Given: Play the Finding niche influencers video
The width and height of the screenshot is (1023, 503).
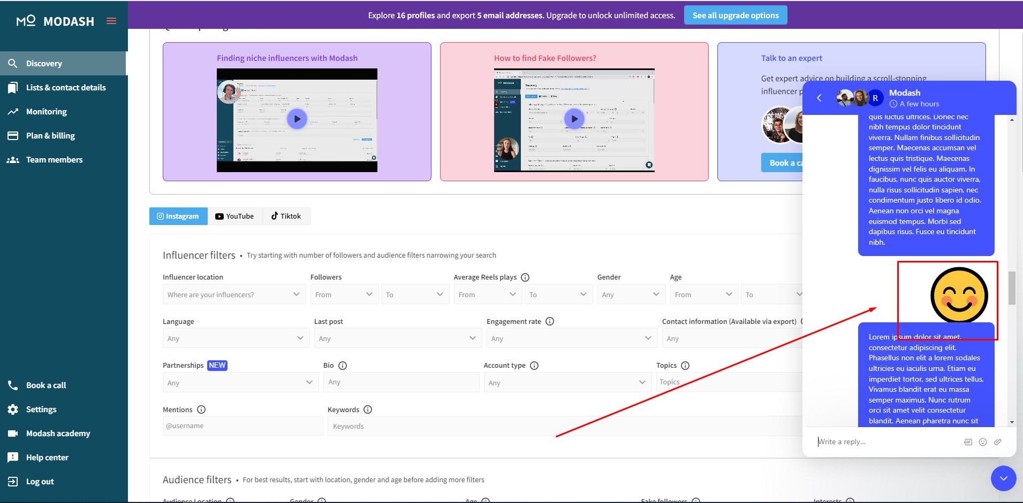Looking at the screenshot, I should [297, 119].
